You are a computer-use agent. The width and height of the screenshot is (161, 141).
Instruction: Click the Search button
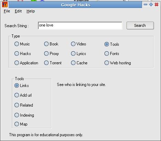(140, 25)
